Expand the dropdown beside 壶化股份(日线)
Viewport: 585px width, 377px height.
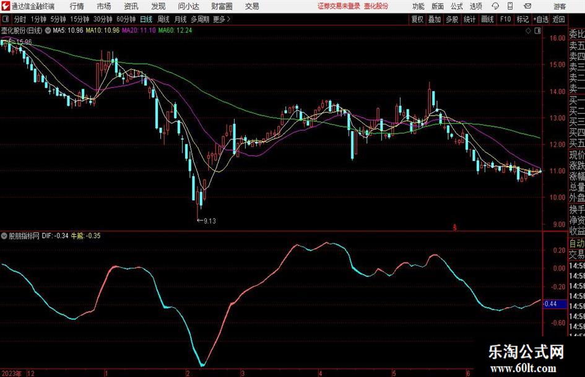point(48,30)
